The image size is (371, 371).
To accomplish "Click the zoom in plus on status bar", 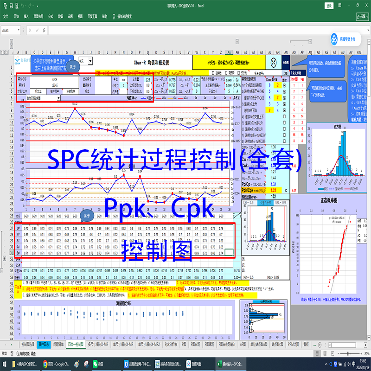I will pyautogui.click(x=361, y=354).
